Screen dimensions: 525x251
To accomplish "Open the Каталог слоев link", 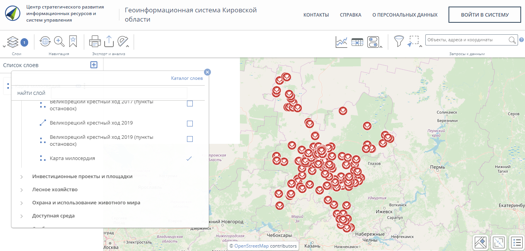I will point(187,78).
